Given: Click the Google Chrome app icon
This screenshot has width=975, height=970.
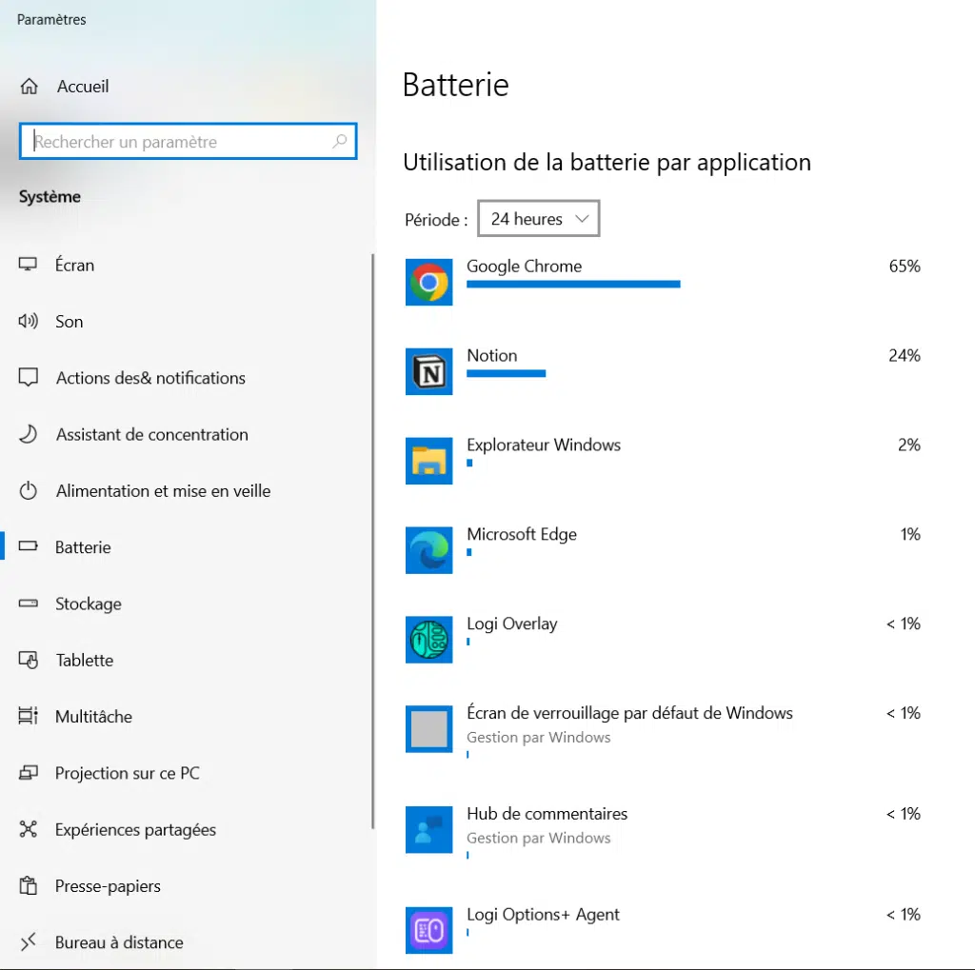Looking at the screenshot, I should [x=429, y=283].
